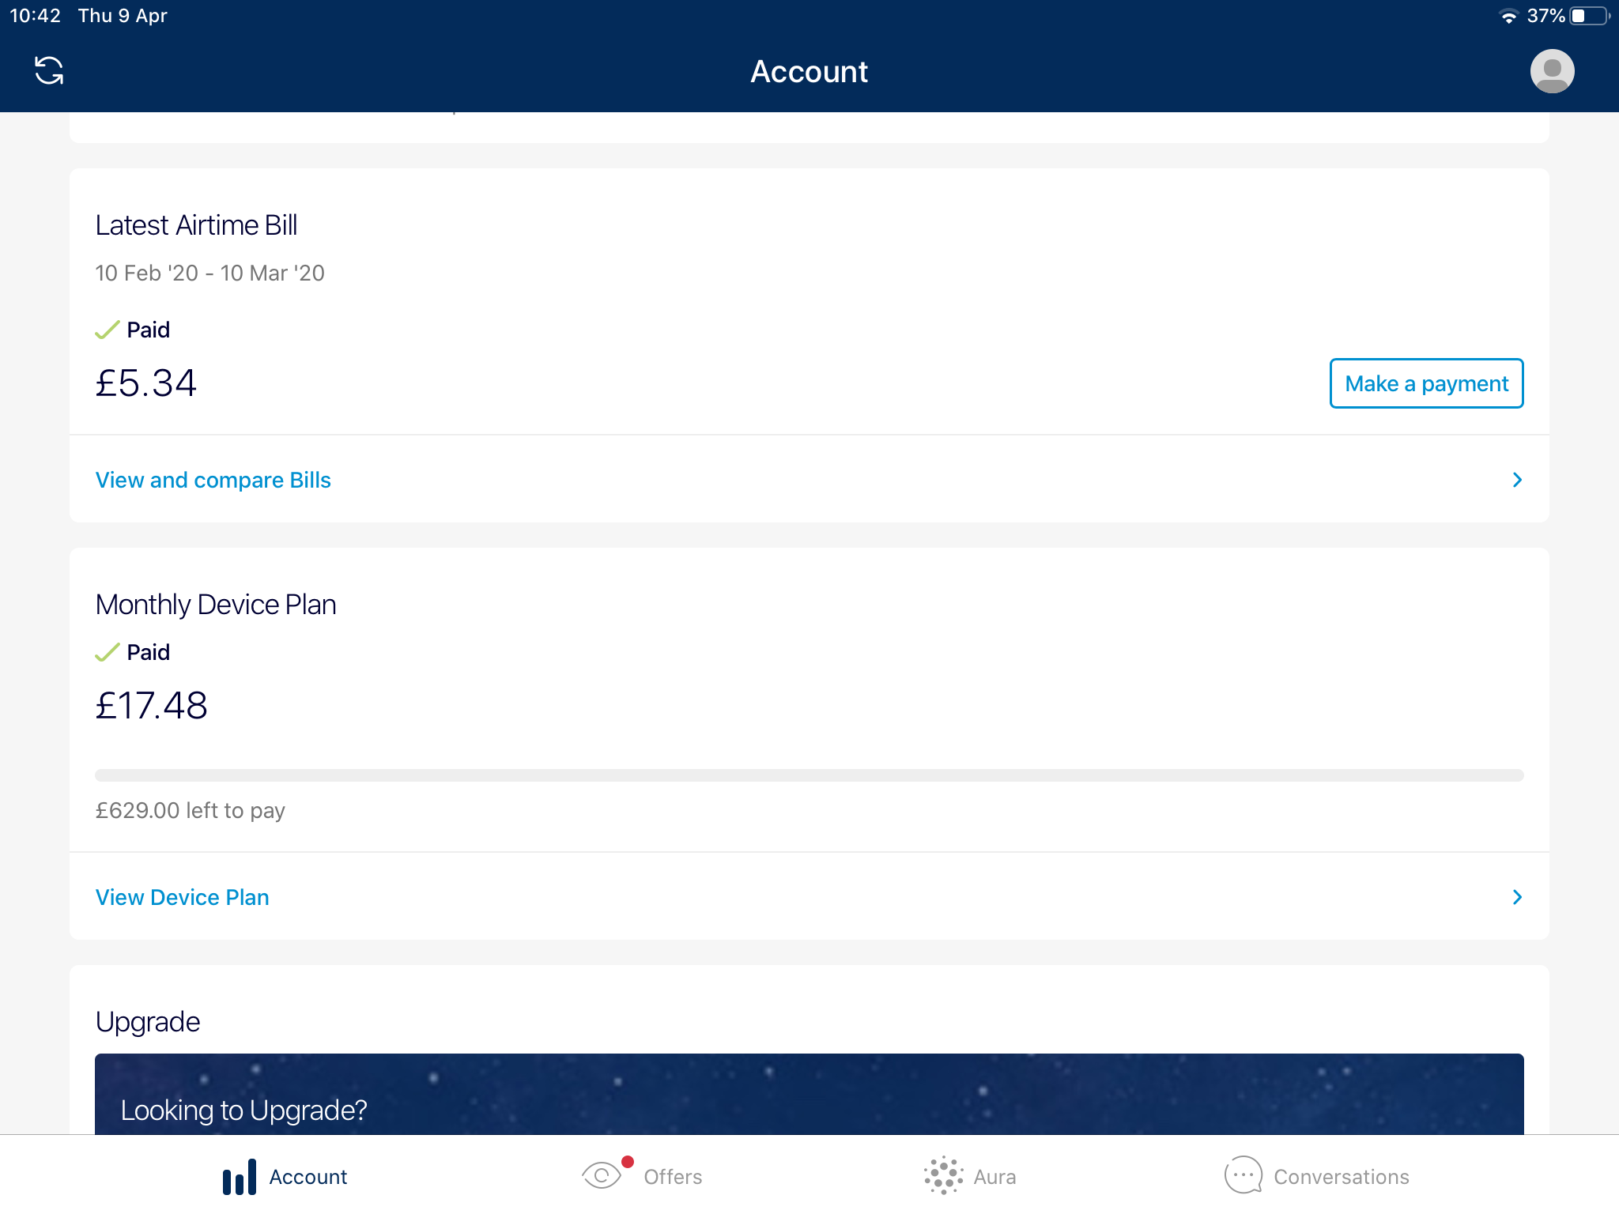The height and width of the screenshot is (1214, 1619).
Task: Tap the Offers eye icon
Action: pos(602,1175)
